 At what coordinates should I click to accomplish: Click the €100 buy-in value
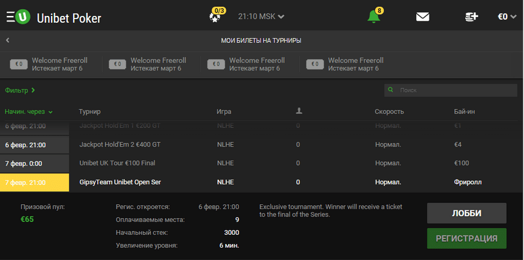461,163
